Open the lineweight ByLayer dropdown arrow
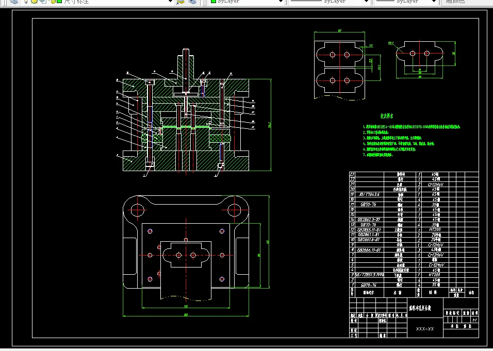 (x=434, y=1)
